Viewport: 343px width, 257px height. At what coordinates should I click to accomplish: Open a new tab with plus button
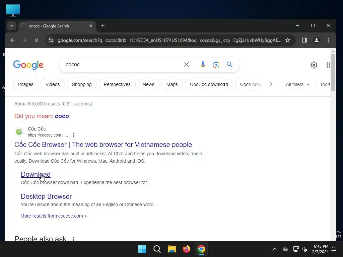pos(102,26)
